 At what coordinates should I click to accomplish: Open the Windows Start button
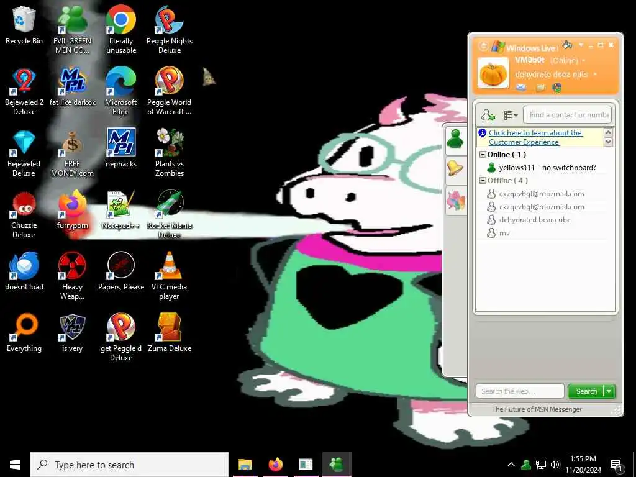[15, 465]
